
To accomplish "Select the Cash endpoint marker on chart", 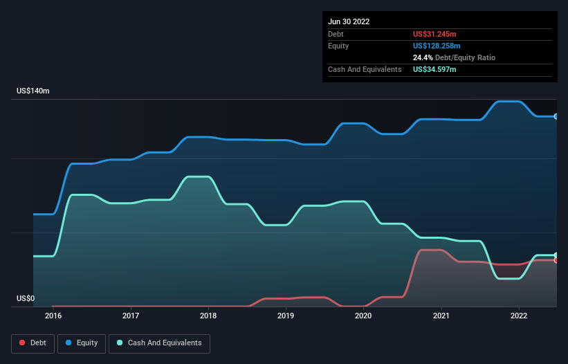I will point(556,255).
